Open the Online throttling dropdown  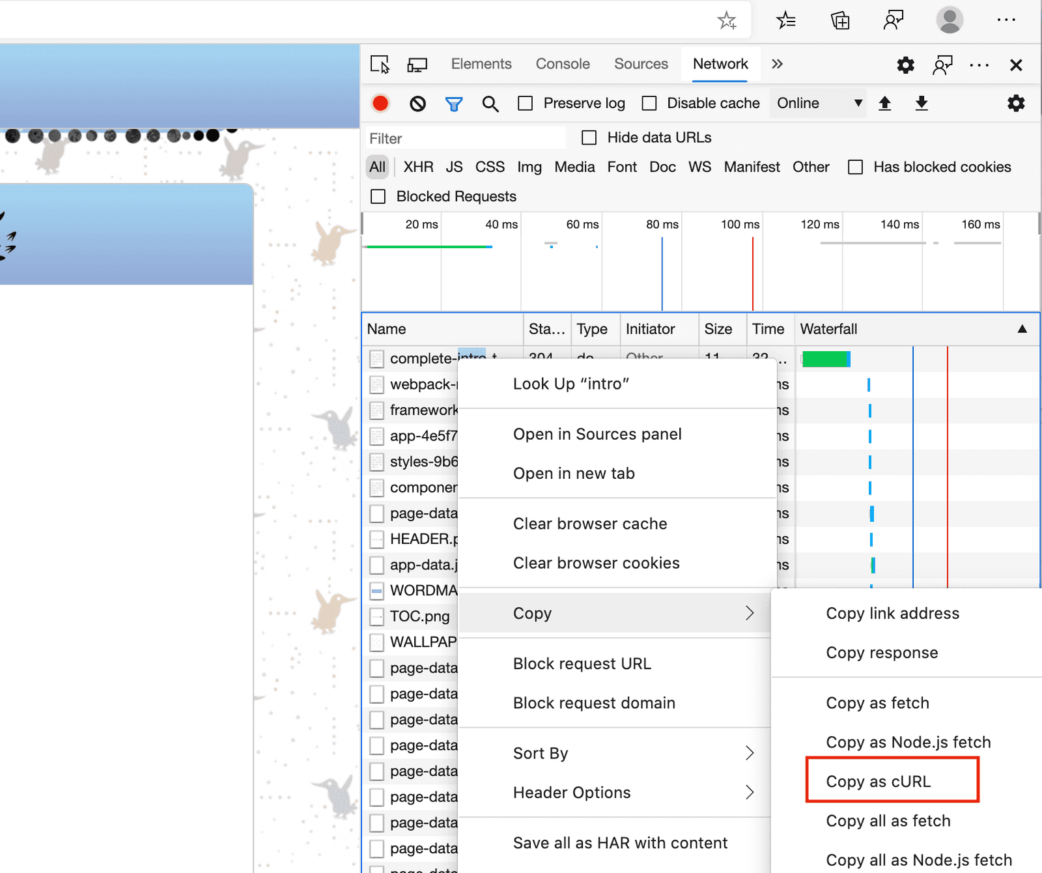pos(819,103)
